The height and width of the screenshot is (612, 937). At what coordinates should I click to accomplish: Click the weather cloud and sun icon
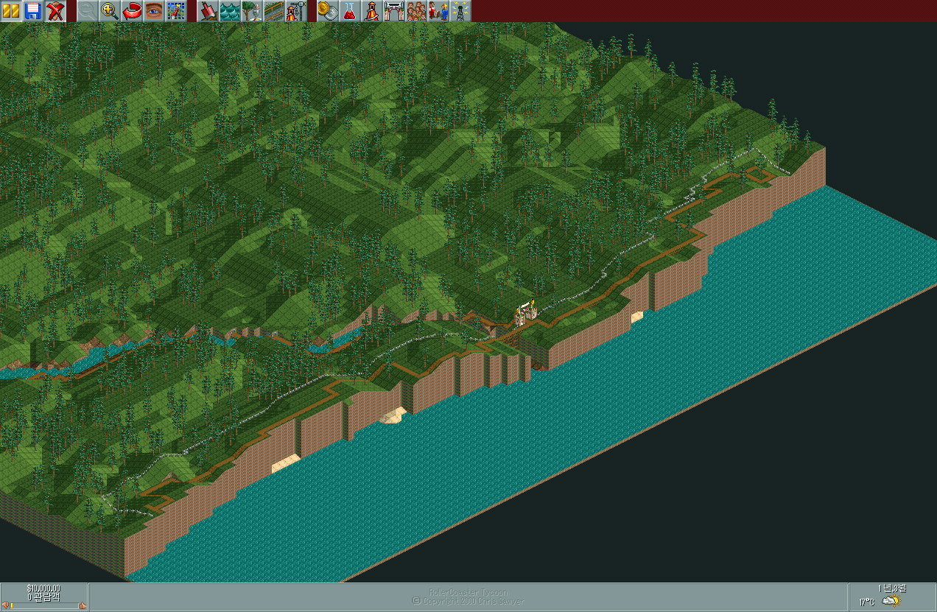891,601
